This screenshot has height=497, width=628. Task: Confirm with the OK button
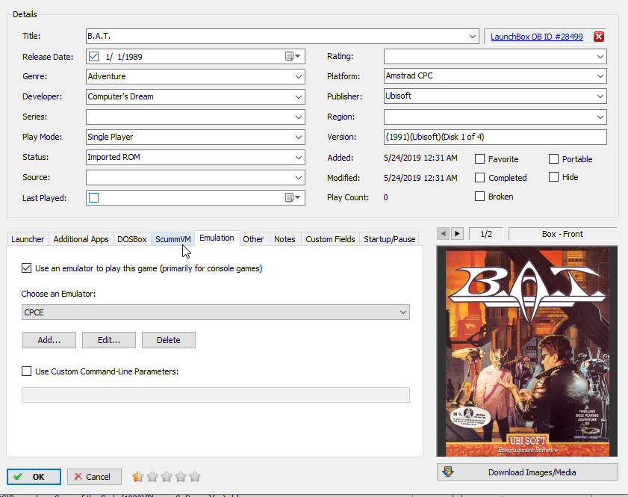click(x=34, y=477)
